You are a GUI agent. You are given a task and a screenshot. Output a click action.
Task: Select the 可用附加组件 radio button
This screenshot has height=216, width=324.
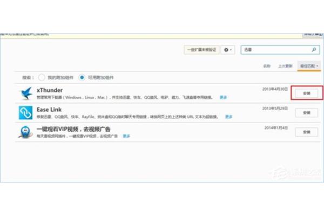[x=82, y=78]
